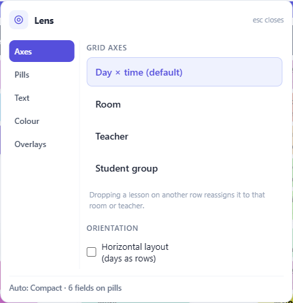Click the separator line above the footer

pos(146,276)
